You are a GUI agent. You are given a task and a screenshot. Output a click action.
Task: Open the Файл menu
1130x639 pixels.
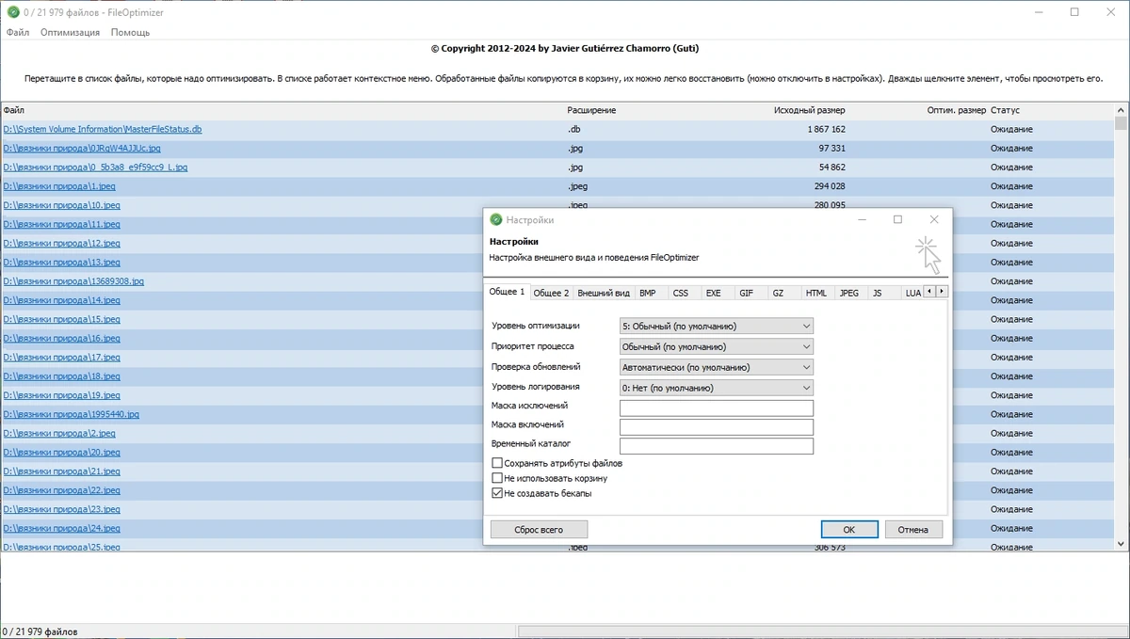[x=17, y=32]
